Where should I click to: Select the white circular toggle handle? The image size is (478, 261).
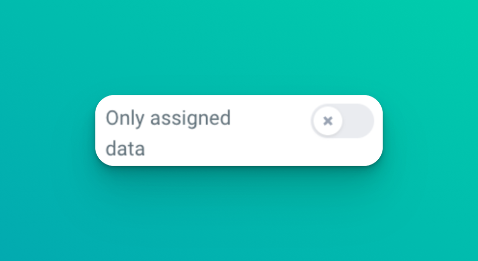(x=328, y=121)
